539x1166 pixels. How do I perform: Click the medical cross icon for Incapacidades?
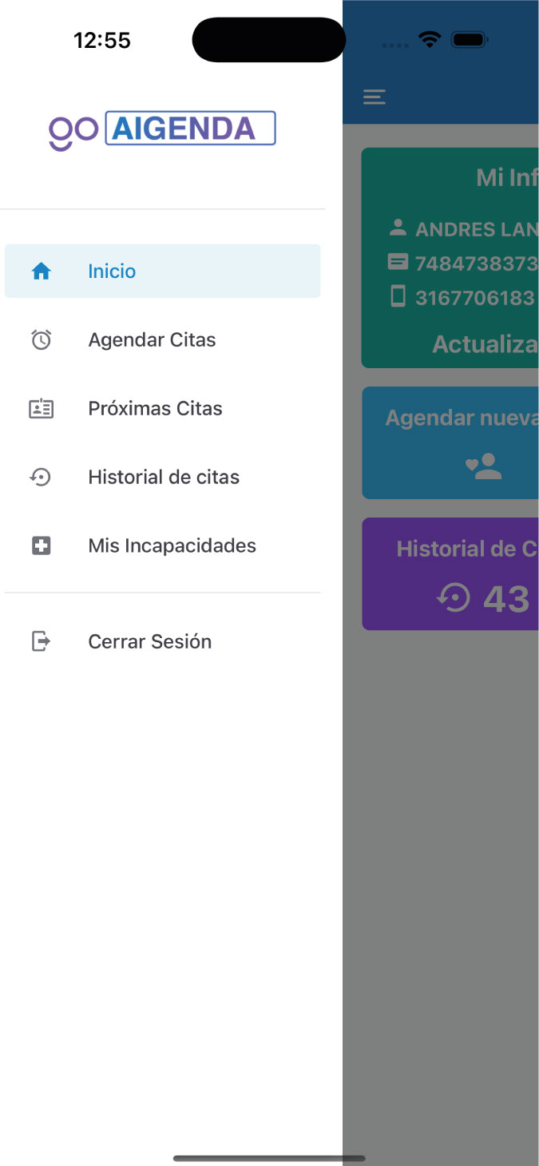[41, 546]
